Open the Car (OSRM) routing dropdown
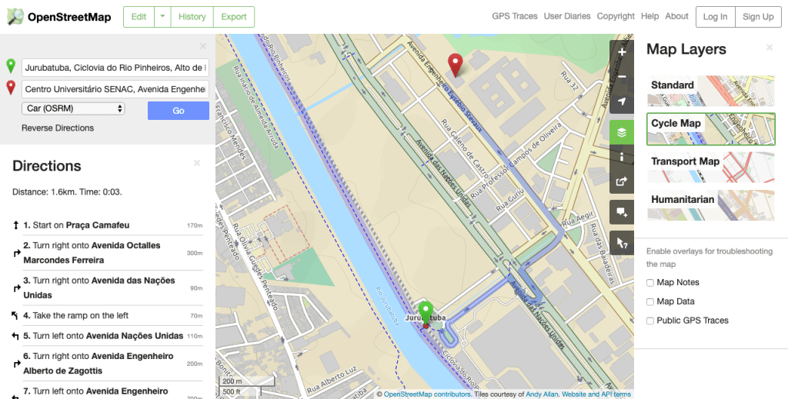The image size is (788, 399). (x=73, y=109)
